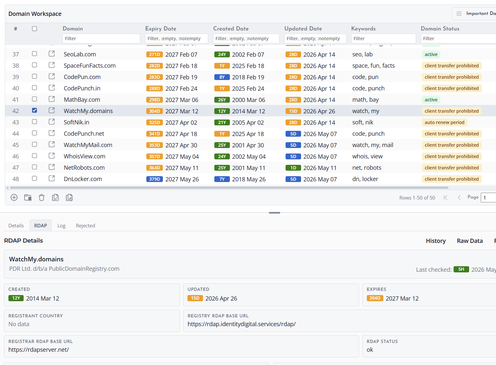The width and height of the screenshot is (496, 365).
Task: Check the DnLocker.com row checkbox
Action: [x=35, y=178]
